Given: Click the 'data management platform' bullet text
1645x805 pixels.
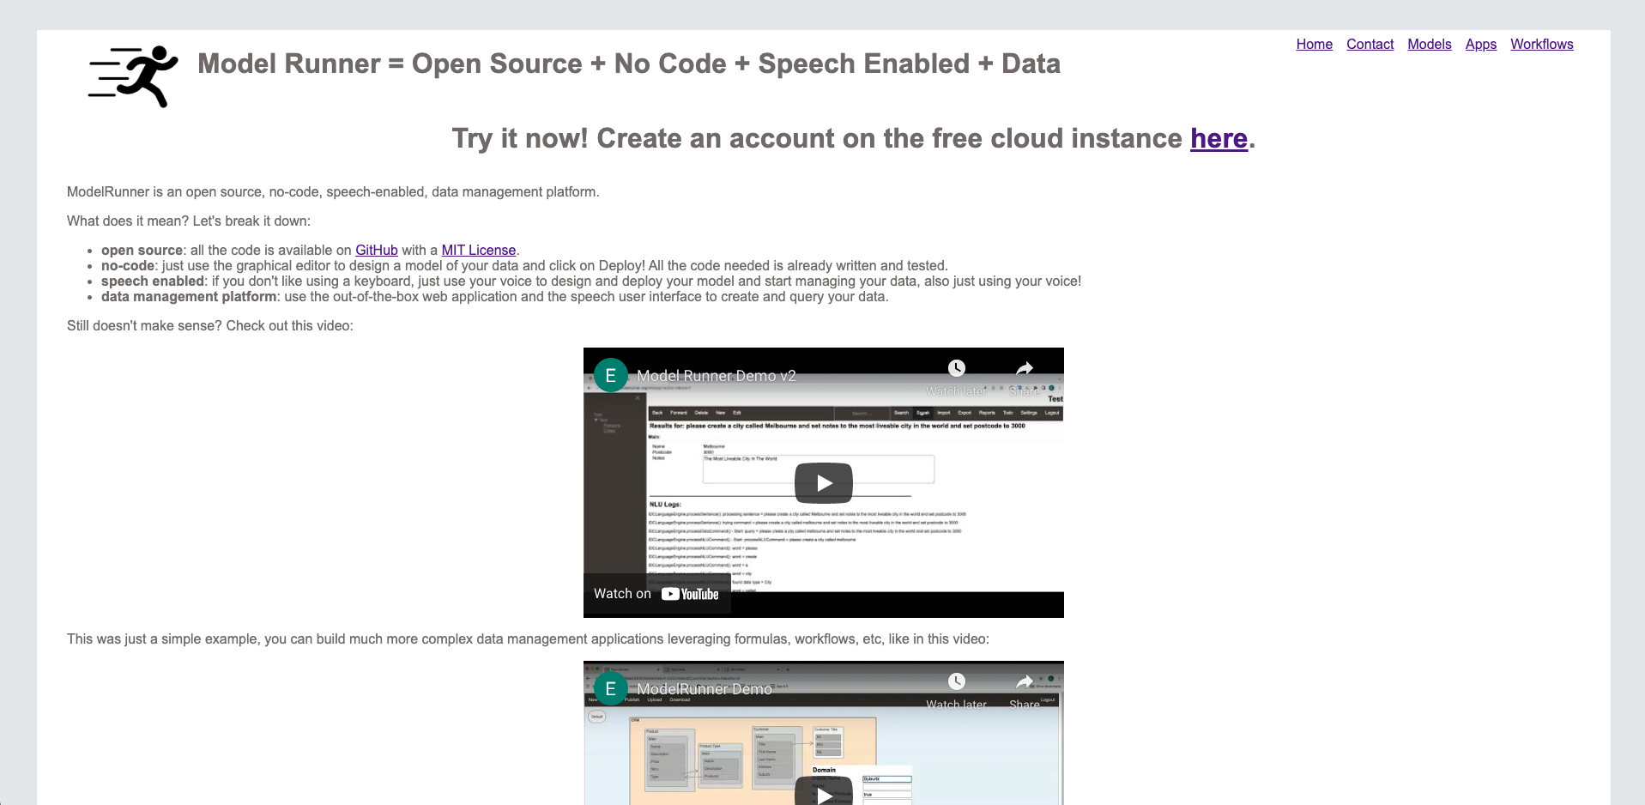Looking at the screenshot, I should (495, 297).
